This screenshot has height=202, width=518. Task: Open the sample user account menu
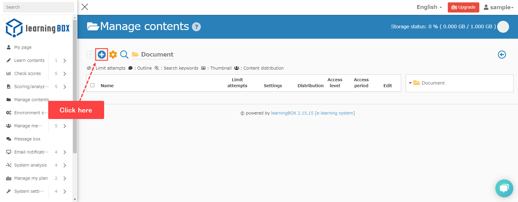pyautogui.click(x=499, y=7)
